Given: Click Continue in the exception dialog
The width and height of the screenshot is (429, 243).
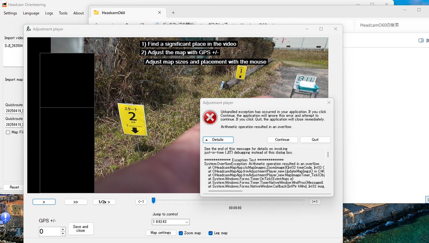Looking at the screenshot, I should (282, 140).
